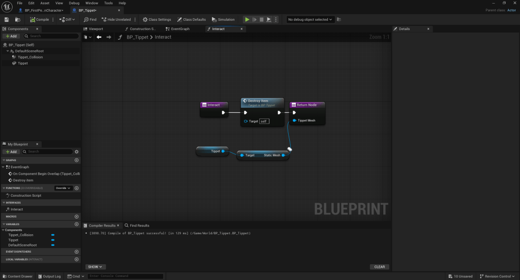This screenshot has height=280, width=520.
Task: Click the Simulation toolbar button
Action: [x=223, y=19]
